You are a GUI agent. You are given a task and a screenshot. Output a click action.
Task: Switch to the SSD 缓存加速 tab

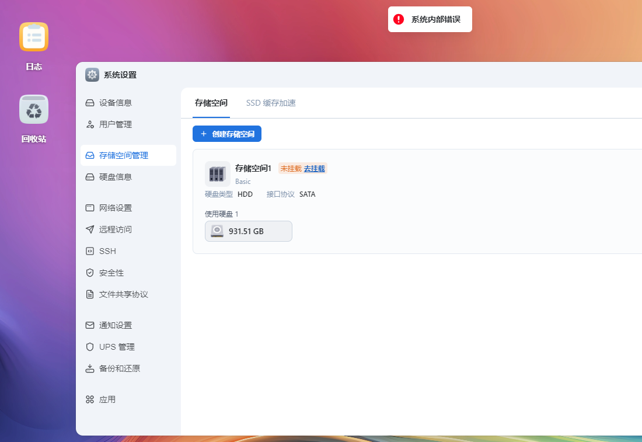(x=271, y=103)
